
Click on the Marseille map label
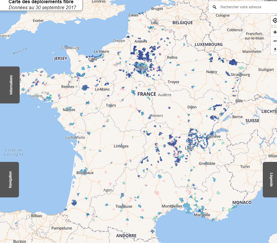202,215
